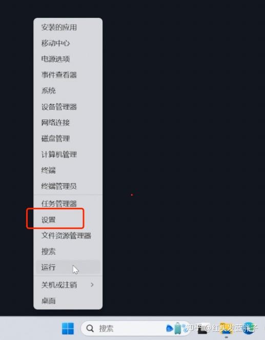This screenshot has width=265, height=340.
Task: Expand the 关机或注销 submenu arrow
Action: click(x=92, y=285)
